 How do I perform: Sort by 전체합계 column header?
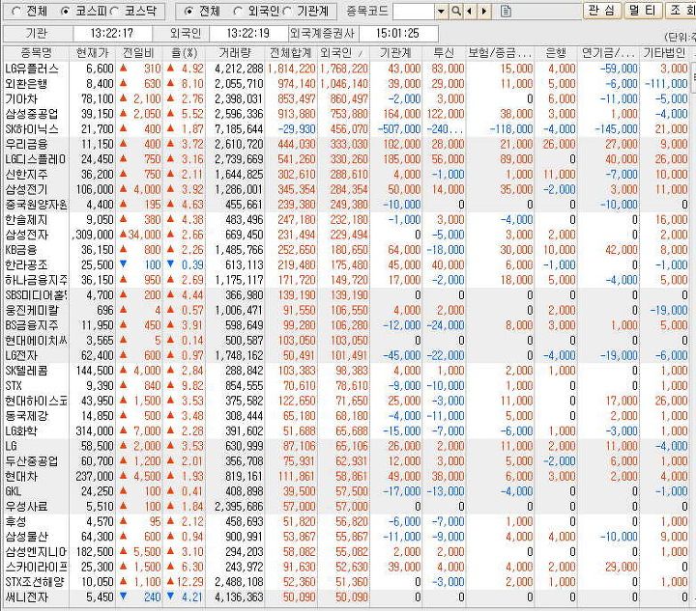pyautogui.click(x=290, y=53)
